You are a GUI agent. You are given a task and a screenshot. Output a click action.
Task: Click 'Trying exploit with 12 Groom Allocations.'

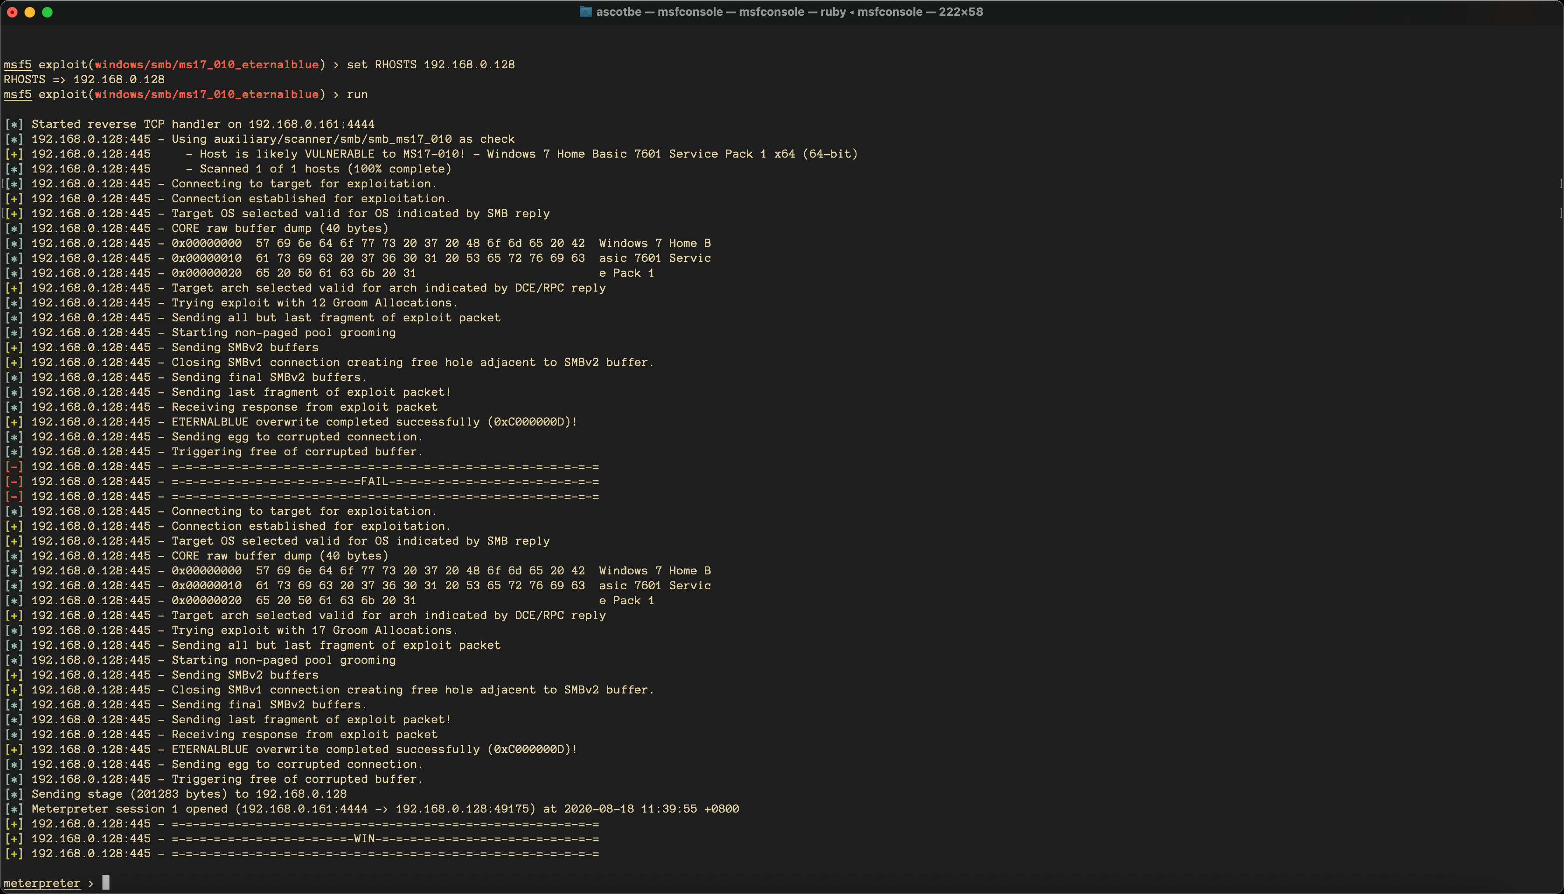314,303
